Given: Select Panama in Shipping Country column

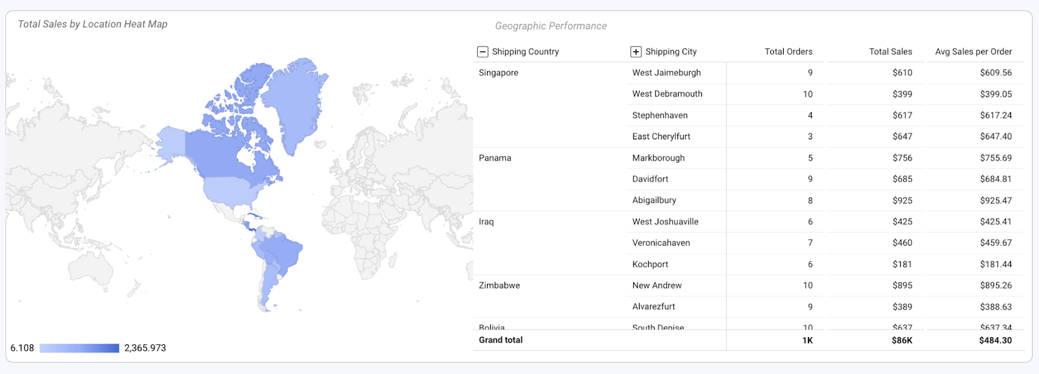Looking at the screenshot, I should tap(495, 158).
